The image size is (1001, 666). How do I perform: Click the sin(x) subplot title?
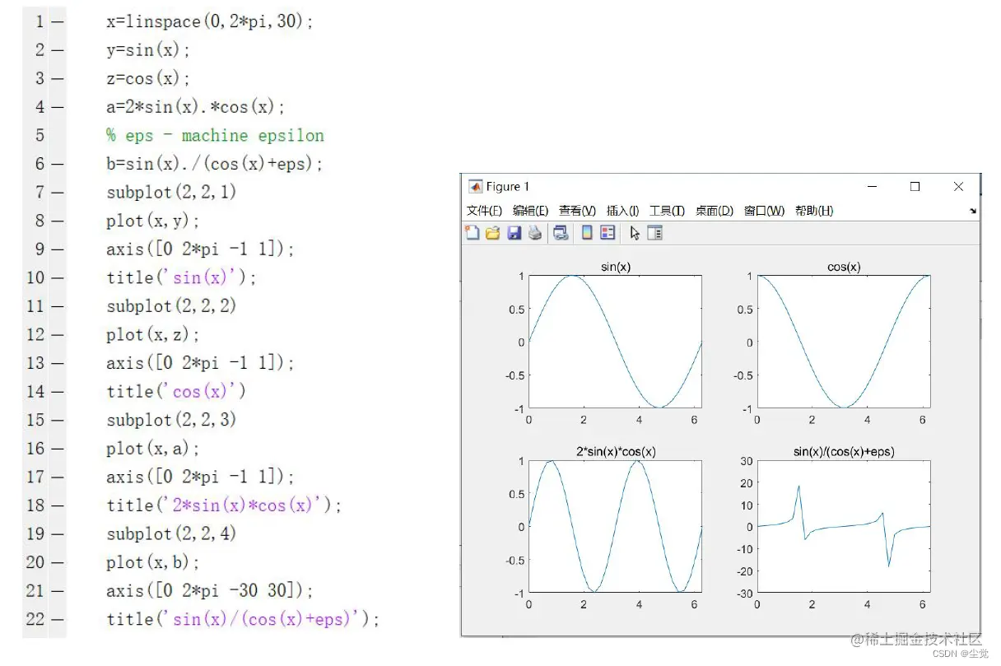pyautogui.click(x=615, y=267)
